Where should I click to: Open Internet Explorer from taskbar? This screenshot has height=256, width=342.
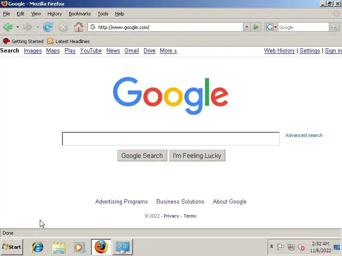pyautogui.click(x=38, y=247)
